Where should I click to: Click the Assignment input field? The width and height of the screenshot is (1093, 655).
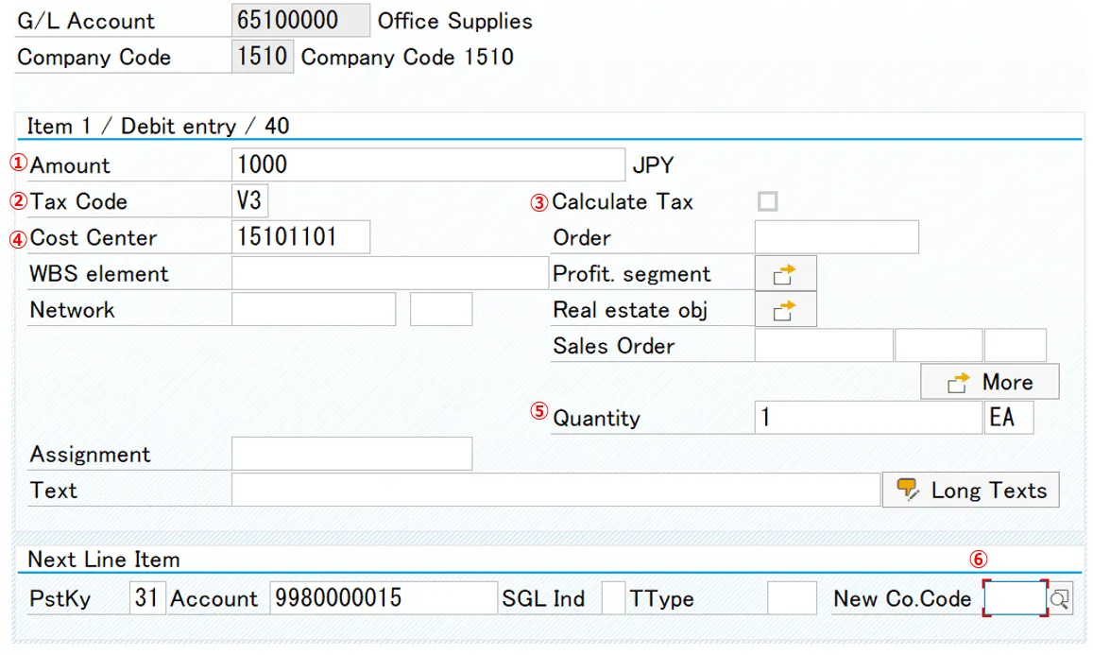351,454
